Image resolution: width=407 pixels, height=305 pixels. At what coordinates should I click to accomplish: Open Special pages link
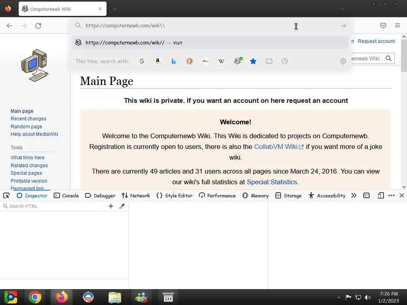click(26, 173)
